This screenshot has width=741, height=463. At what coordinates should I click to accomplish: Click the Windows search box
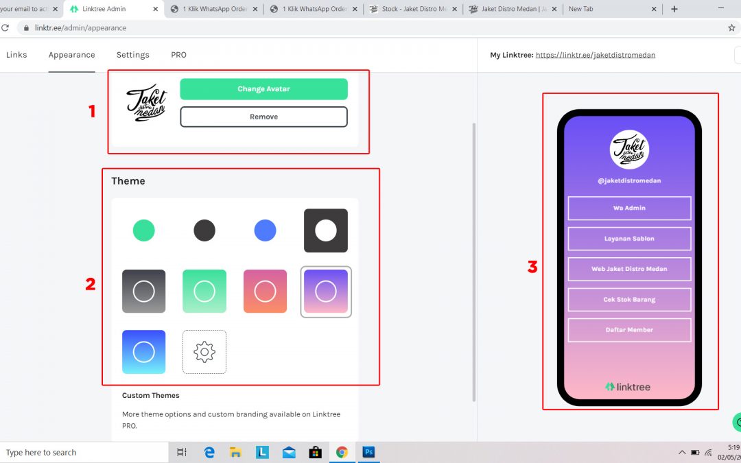pyautogui.click(x=84, y=453)
